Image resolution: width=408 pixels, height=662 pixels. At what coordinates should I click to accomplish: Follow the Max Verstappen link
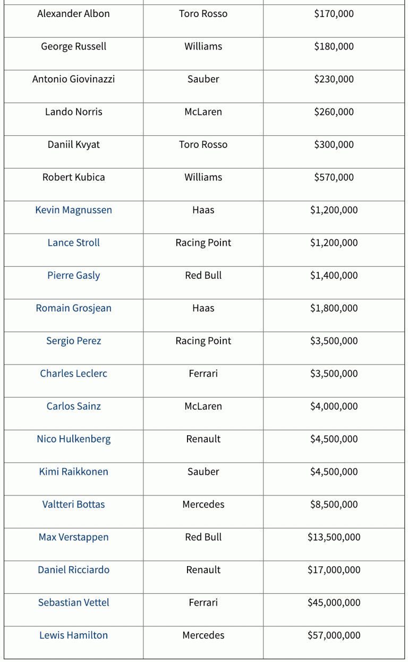[x=73, y=537]
